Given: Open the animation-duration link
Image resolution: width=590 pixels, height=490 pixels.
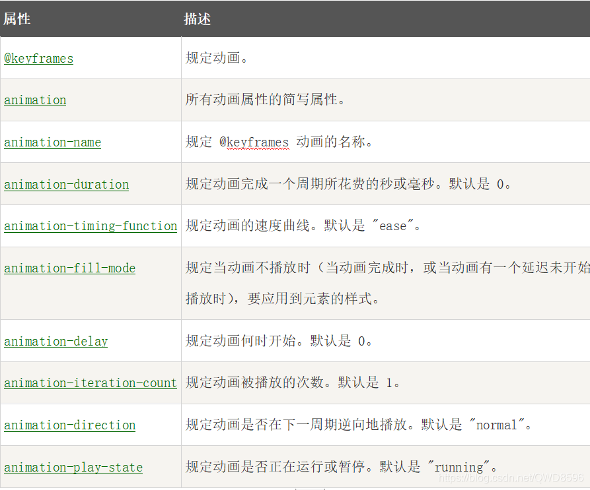Looking at the screenshot, I should click(x=66, y=185).
